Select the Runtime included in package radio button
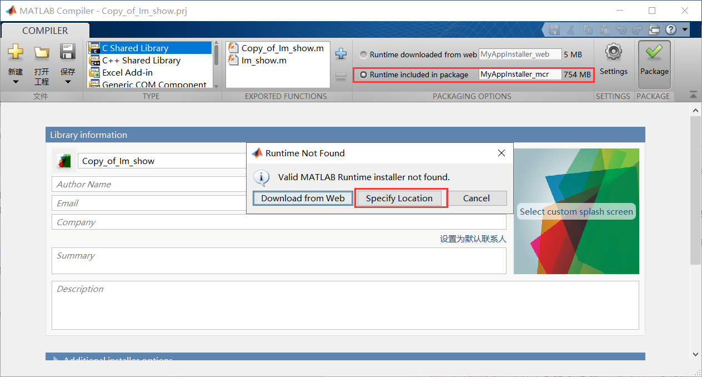This screenshot has width=702, height=377. tap(363, 75)
